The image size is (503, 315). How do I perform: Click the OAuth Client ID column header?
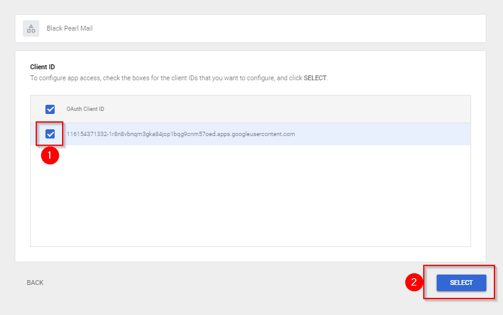coord(85,109)
